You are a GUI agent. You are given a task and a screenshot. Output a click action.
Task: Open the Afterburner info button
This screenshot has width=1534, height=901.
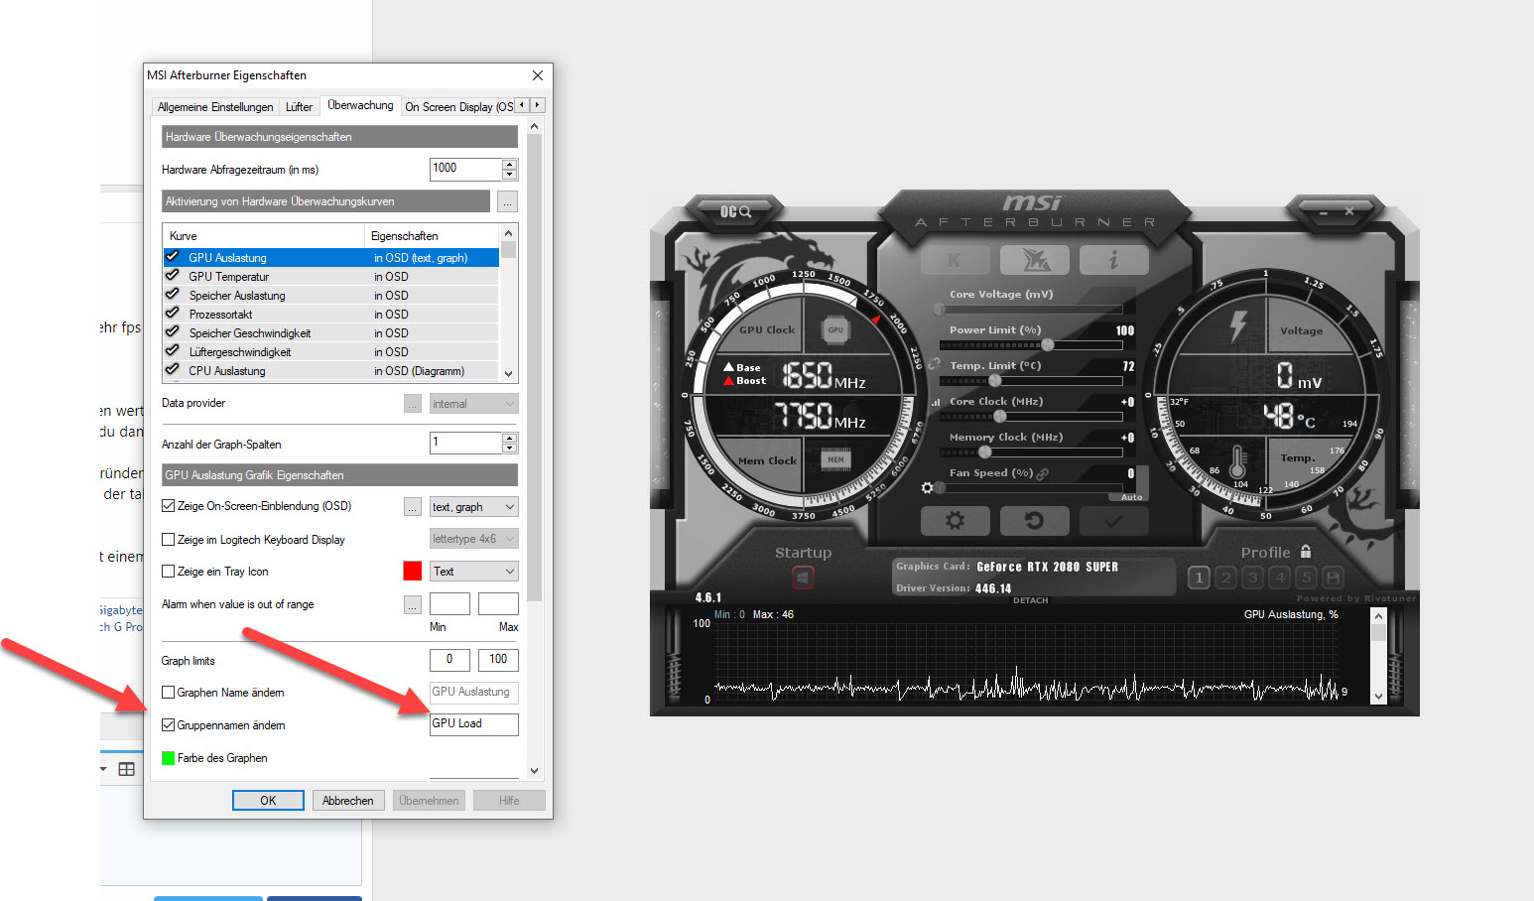pyautogui.click(x=1113, y=260)
